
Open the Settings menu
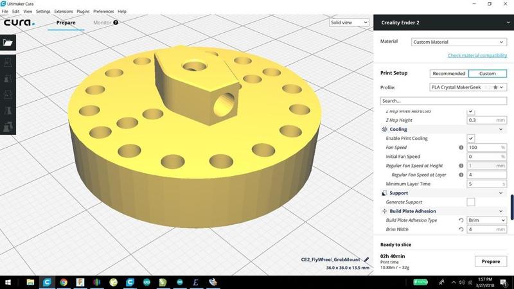tap(43, 12)
